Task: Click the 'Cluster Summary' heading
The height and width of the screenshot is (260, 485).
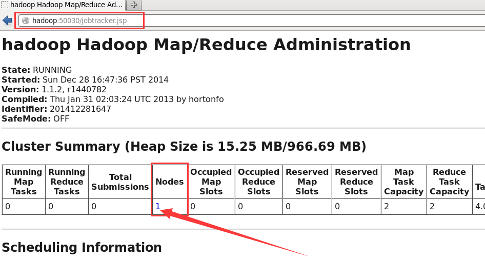Action: pyautogui.click(x=184, y=146)
